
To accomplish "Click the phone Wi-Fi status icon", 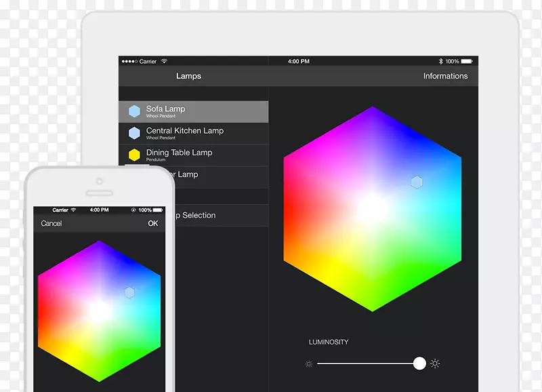I will [73, 210].
